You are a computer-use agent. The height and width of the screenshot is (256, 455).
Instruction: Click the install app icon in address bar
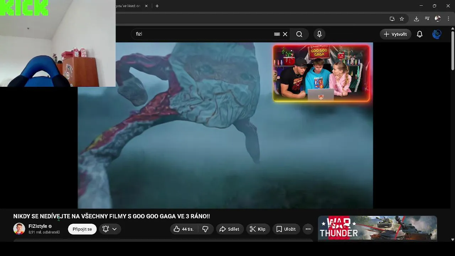tap(392, 19)
